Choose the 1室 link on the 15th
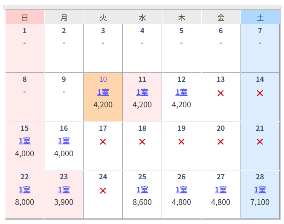This screenshot has height=224, width=284. 24,141
